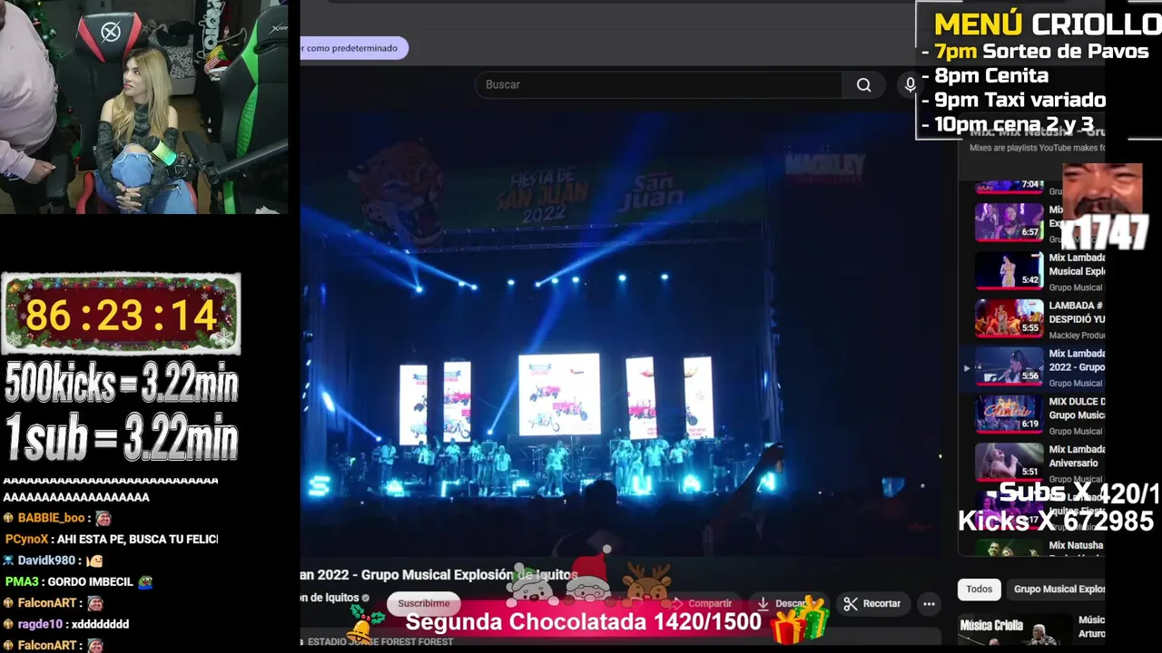The width and height of the screenshot is (1162, 653).
Task: Select the Grupo Musical Explos chip
Action: click(1059, 589)
